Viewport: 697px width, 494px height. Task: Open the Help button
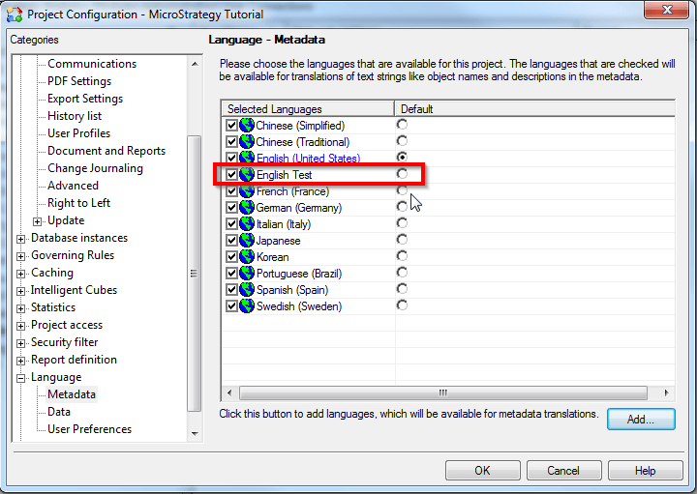click(x=645, y=470)
